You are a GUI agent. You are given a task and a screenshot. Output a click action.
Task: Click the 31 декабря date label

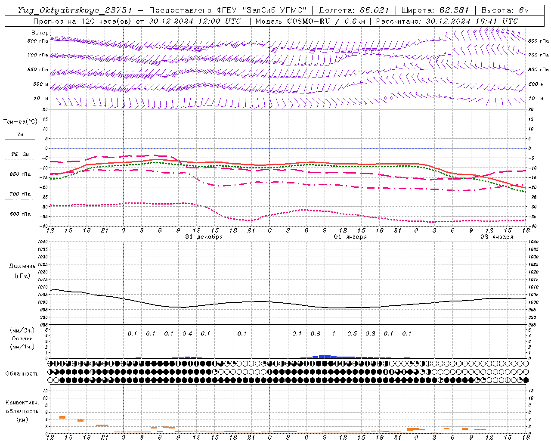(204, 237)
